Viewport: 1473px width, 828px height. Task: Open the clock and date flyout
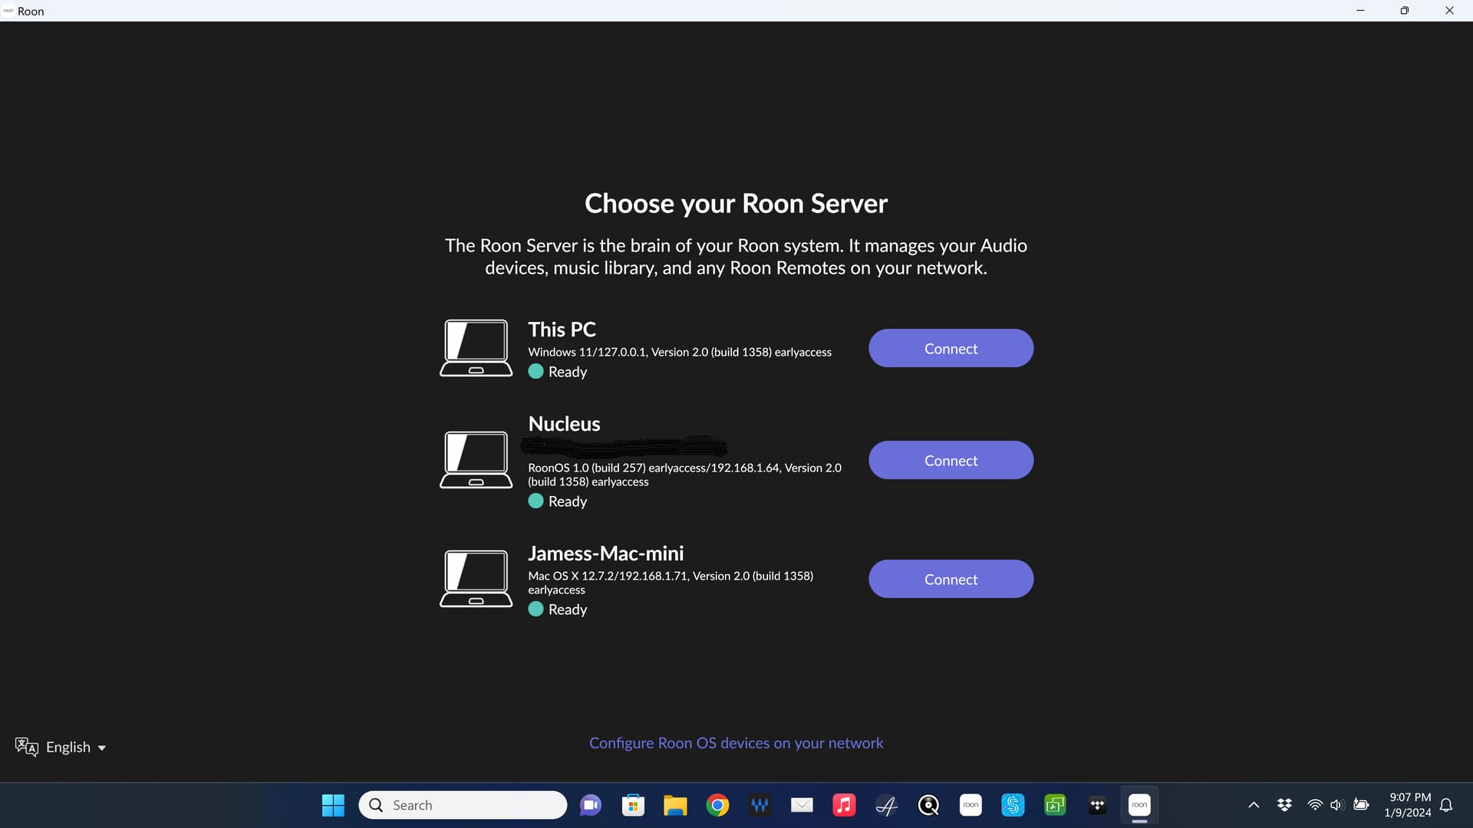1407,805
